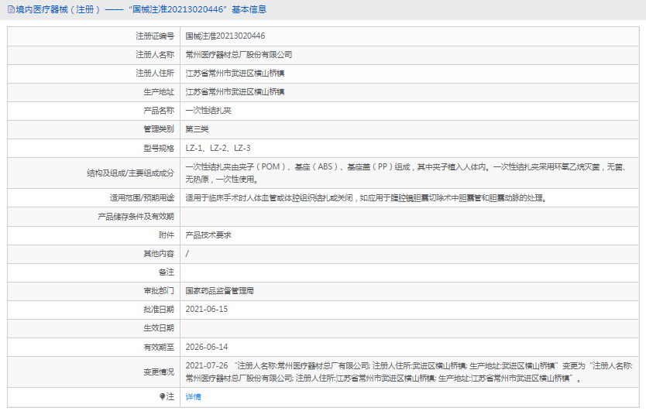Click the 注册人名称 label
The height and width of the screenshot is (411, 646).
(155, 55)
